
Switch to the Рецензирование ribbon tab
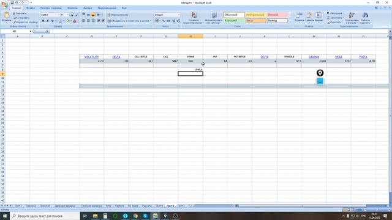(x=107, y=8)
